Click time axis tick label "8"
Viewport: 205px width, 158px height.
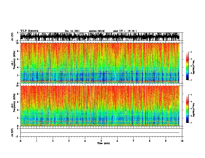coord(150,141)
